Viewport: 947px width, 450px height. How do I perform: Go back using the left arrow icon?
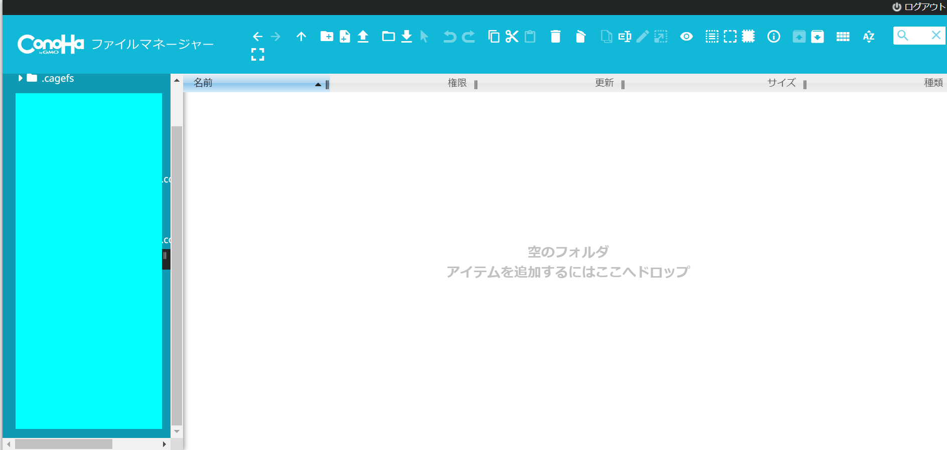coord(257,37)
